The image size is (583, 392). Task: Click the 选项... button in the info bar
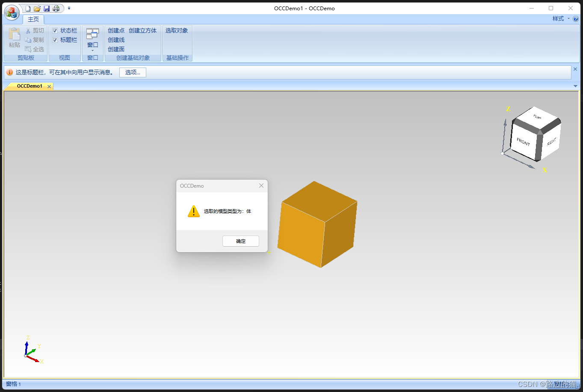coord(132,72)
